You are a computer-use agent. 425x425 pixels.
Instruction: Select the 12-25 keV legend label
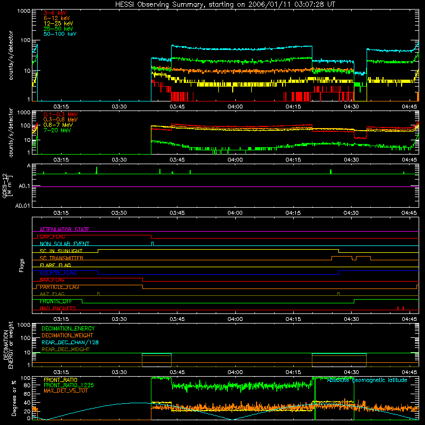click(x=58, y=23)
